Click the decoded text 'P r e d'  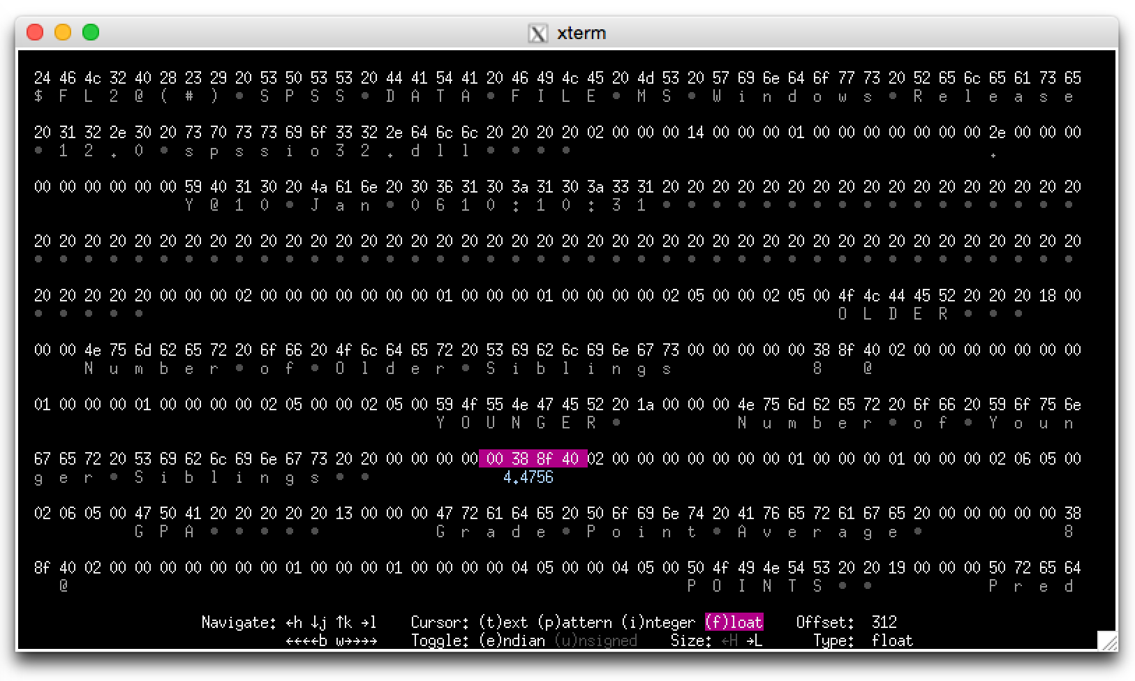click(x=1031, y=586)
